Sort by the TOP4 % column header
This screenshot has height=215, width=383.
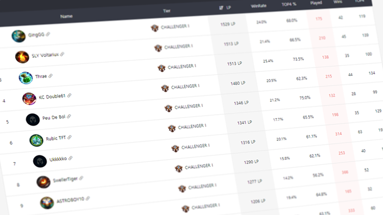[289, 4]
